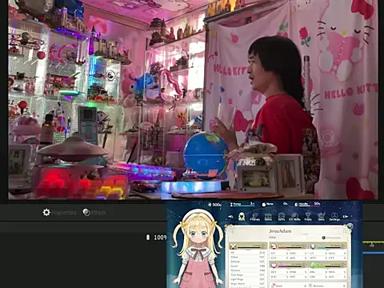Select the Defense stat row

pos(248,262)
